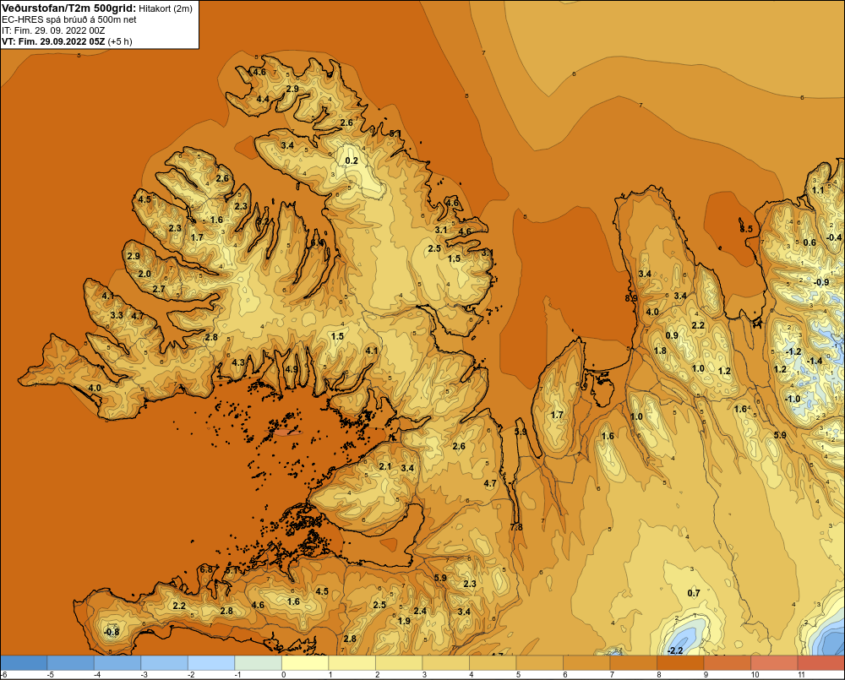Click the '-1.0' temperature value on the map
The height and width of the screenshot is (680, 845).
click(793, 399)
